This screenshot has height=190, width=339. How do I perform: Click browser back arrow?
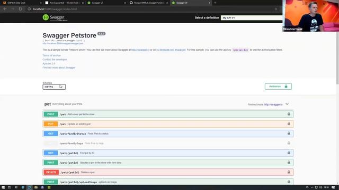tap(5, 9)
